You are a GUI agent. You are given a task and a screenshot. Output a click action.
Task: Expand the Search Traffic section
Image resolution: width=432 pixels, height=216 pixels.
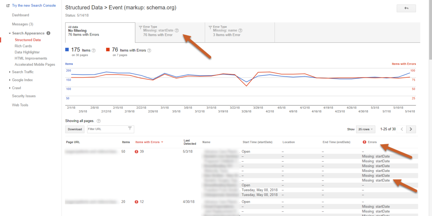[22, 72]
